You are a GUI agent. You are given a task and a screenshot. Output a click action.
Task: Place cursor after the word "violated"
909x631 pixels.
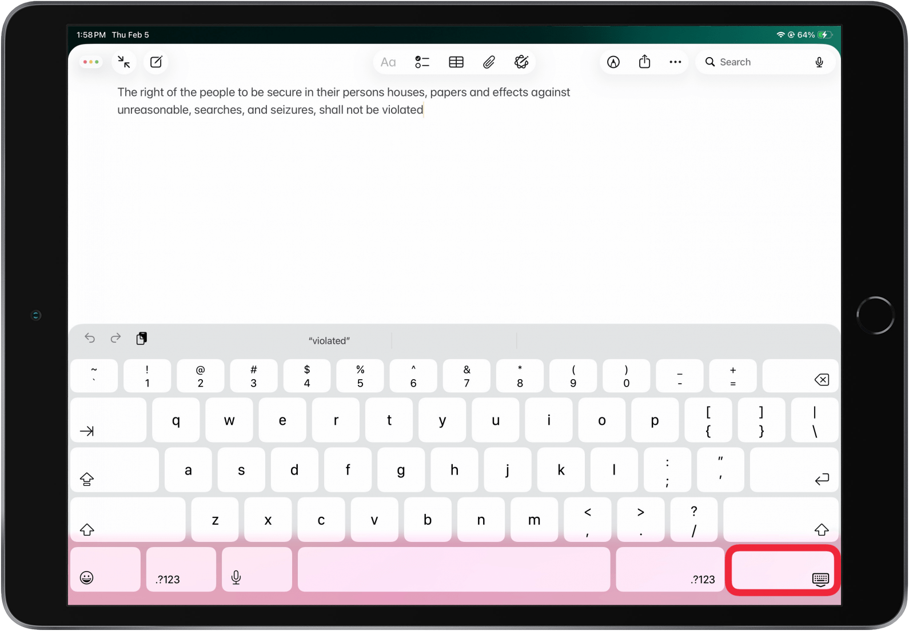[424, 110]
